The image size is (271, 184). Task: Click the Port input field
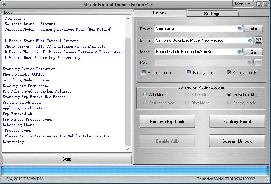(203, 63)
